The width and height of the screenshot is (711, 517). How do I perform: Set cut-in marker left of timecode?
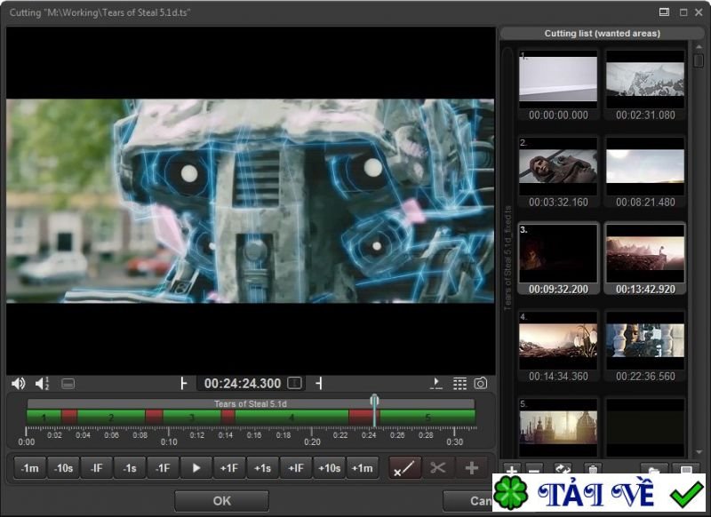coord(184,384)
